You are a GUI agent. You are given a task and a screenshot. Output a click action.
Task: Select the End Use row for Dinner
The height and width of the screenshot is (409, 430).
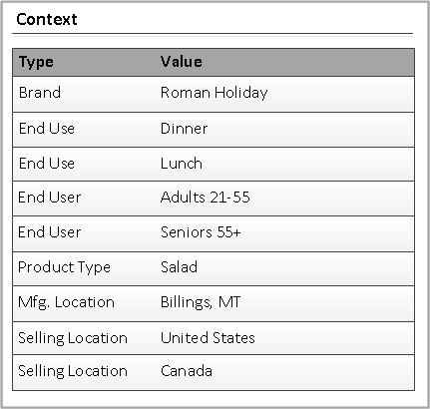tap(214, 130)
